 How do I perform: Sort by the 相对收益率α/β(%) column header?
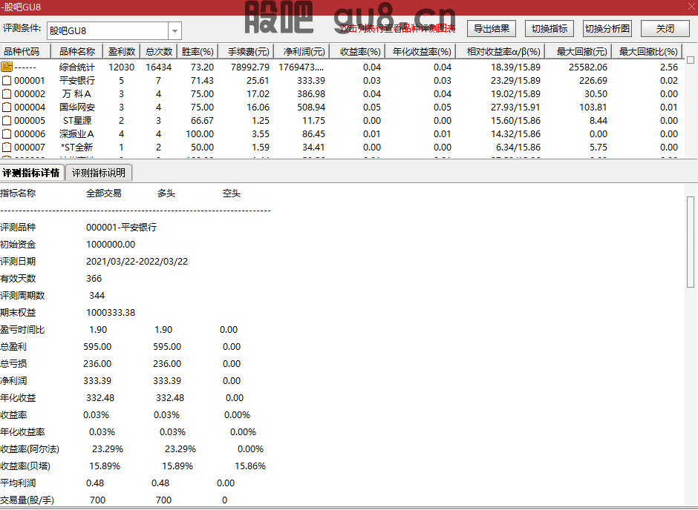point(500,52)
